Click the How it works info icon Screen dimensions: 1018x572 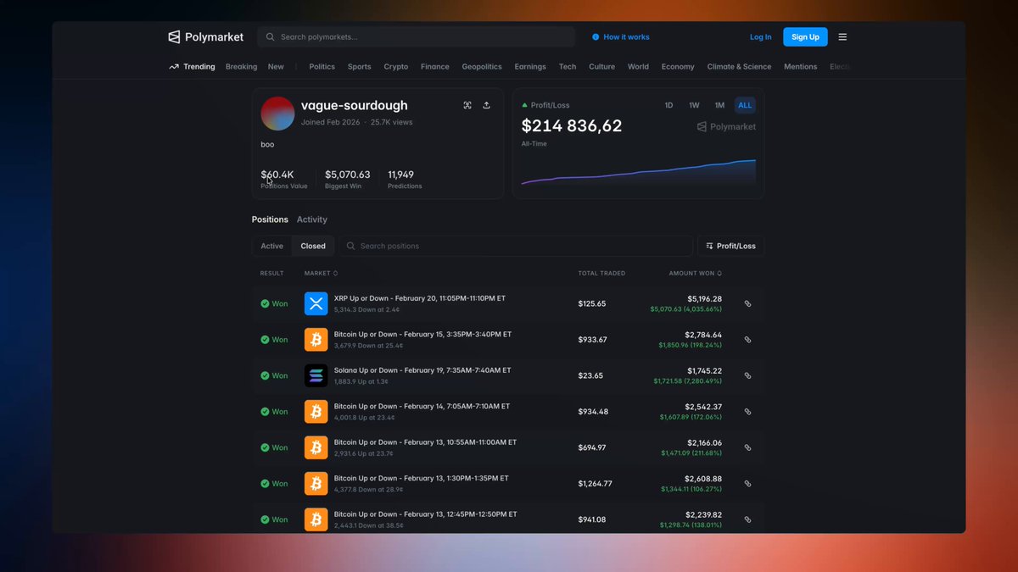coord(596,37)
